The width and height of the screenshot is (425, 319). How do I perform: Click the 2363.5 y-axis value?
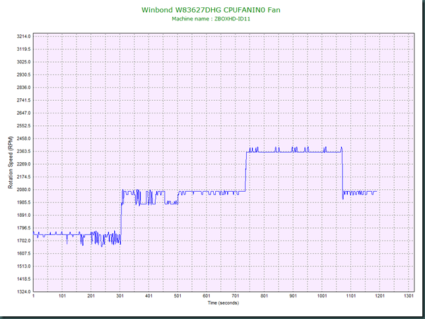pos(24,151)
